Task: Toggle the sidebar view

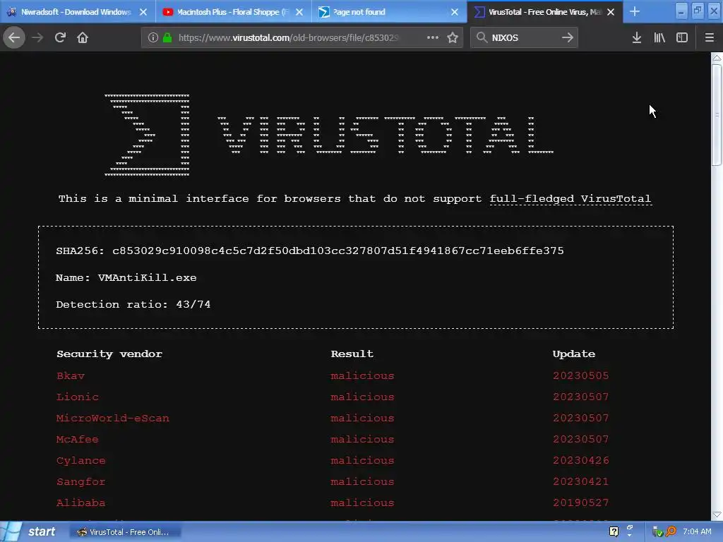Action: (682, 37)
